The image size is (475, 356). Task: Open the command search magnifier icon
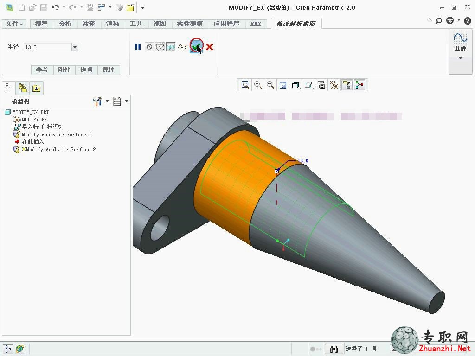click(439, 21)
